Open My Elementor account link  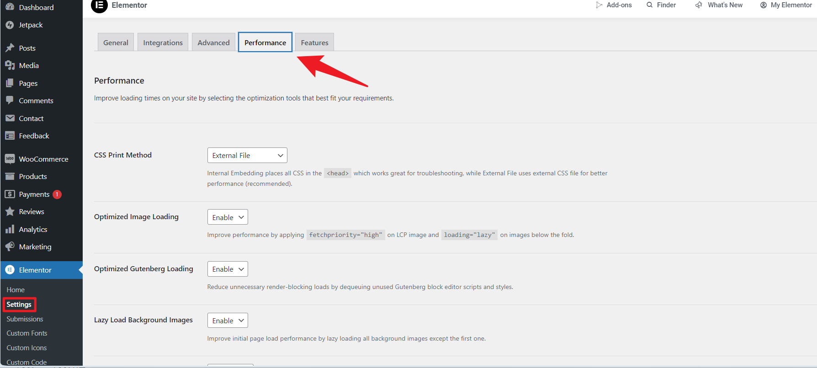pyautogui.click(x=790, y=5)
